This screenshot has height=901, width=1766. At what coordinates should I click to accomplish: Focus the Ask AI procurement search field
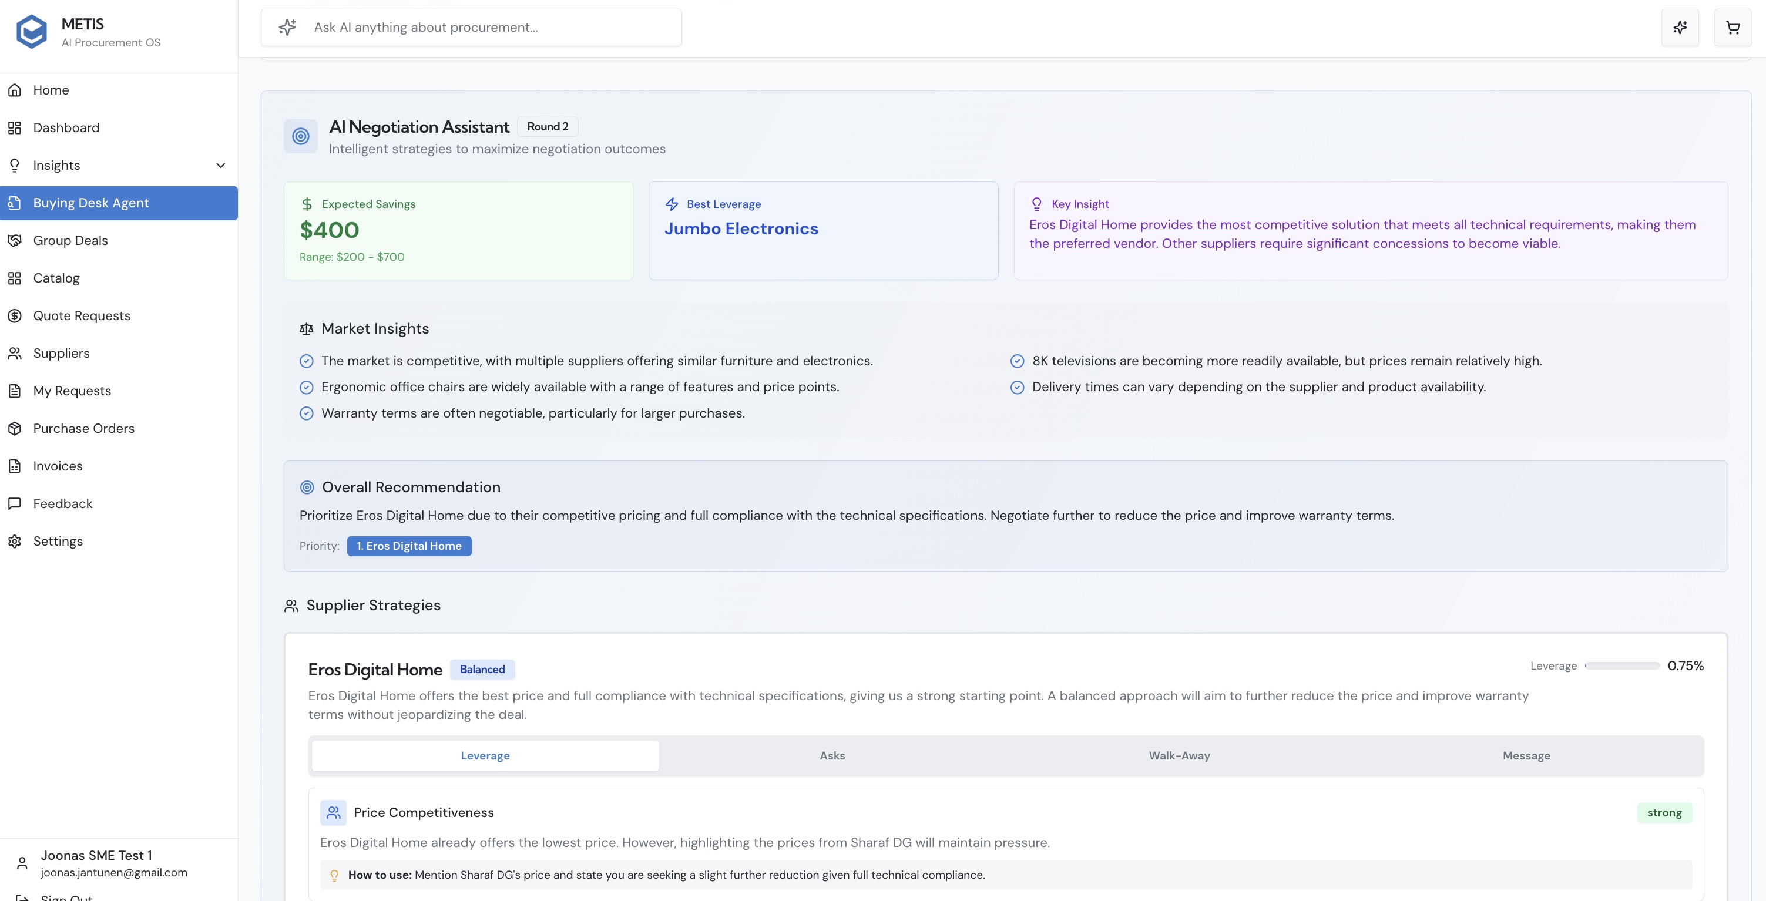pos(472,28)
